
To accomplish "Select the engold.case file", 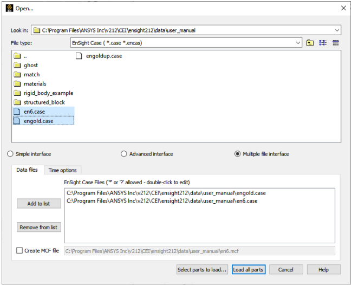I will (x=43, y=121).
